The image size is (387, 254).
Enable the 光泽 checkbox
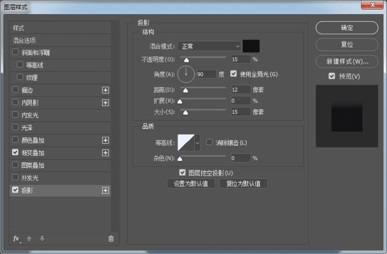15,127
